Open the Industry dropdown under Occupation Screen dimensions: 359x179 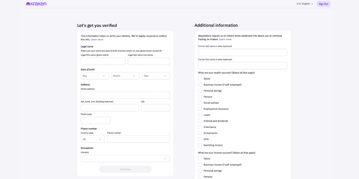(x=125, y=158)
